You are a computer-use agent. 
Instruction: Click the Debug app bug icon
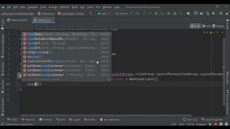156,14
